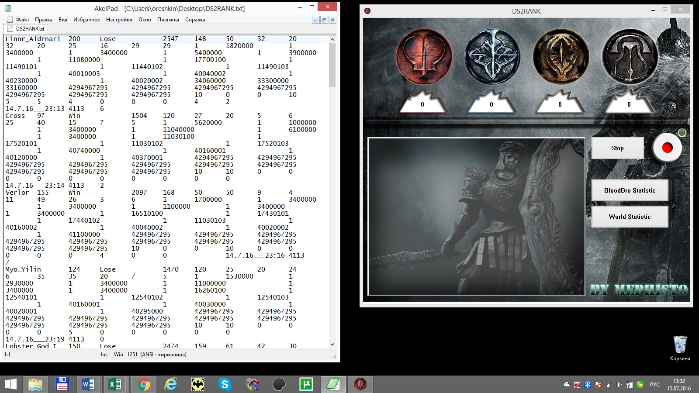The height and width of the screenshot is (393, 699).
Task: Click the volume speaker tray icon
Action: point(619,385)
